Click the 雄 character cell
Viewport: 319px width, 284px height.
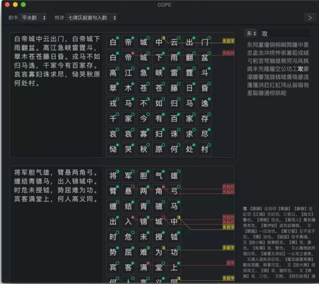(174, 176)
